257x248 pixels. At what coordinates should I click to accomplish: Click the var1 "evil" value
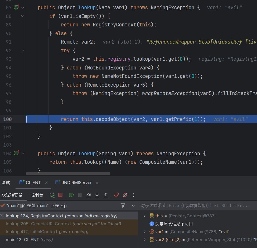224,232
